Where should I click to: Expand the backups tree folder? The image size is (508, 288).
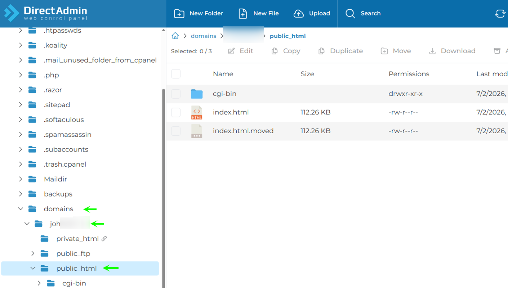(21, 194)
